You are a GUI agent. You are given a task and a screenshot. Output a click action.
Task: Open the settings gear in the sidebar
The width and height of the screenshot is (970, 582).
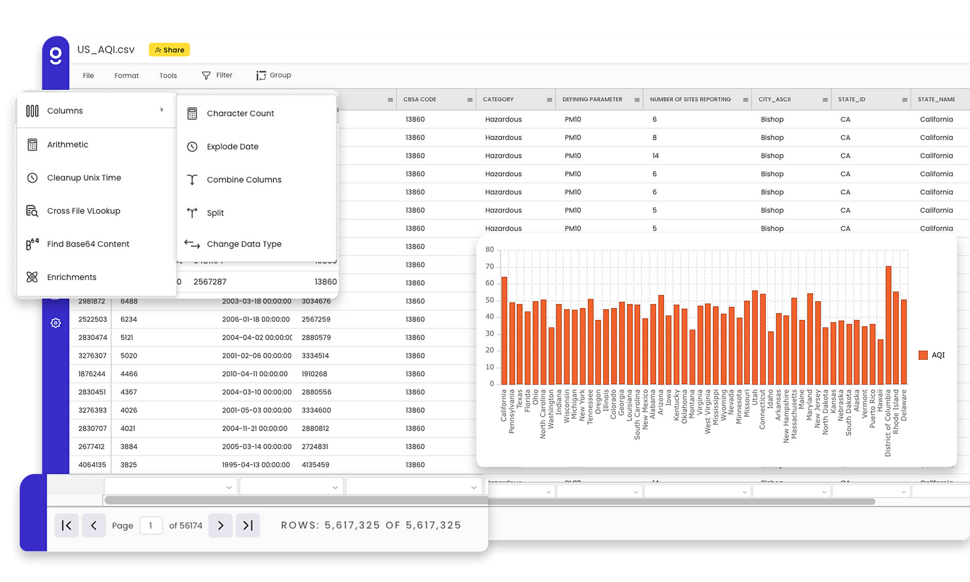pyautogui.click(x=55, y=322)
